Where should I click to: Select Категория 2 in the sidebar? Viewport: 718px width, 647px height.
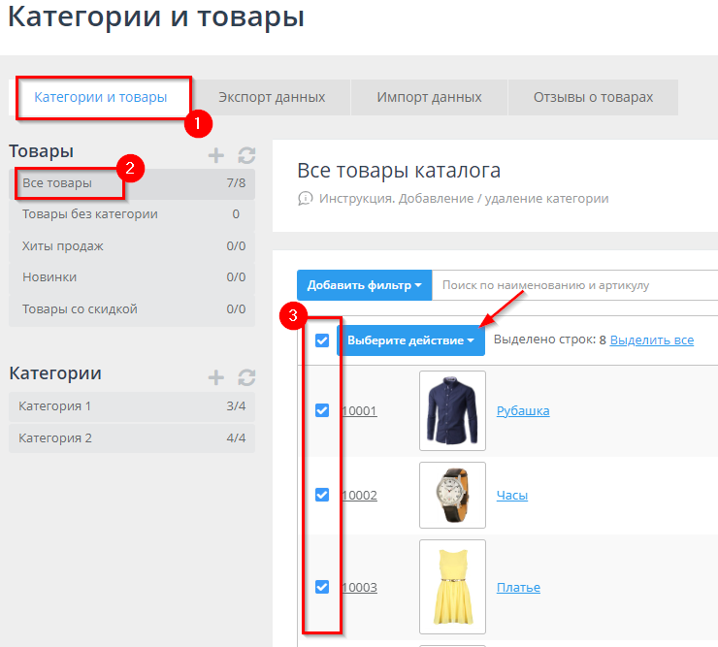click(x=55, y=437)
